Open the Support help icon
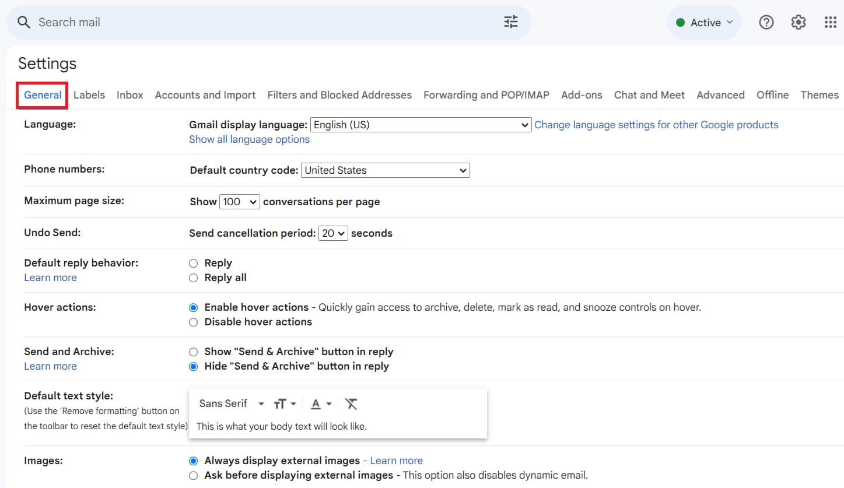The height and width of the screenshot is (488, 844). click(766, 22)
